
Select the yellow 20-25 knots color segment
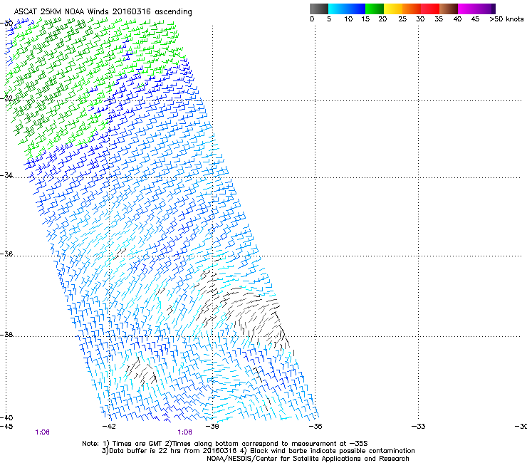point(393,9)
